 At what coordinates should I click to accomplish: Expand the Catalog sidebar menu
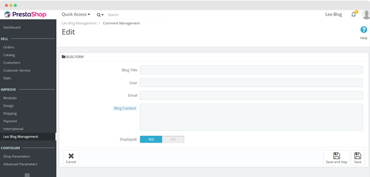9,55
